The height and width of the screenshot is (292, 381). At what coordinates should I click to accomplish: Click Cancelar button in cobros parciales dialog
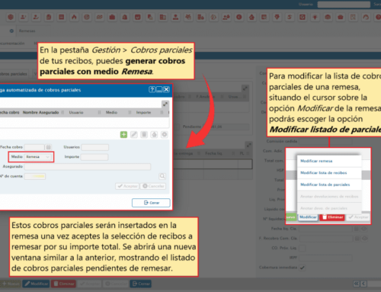tap(153, 186)
